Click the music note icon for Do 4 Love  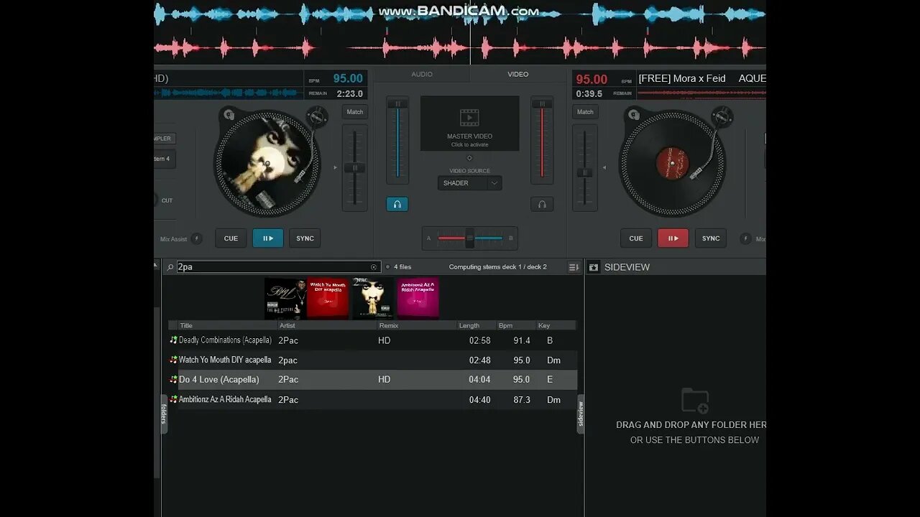click(x=173, y=379)
